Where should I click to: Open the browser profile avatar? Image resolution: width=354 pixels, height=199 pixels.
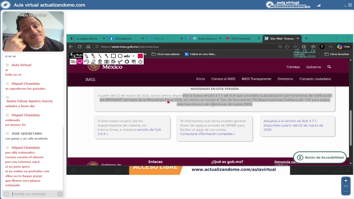coord(322,47)
